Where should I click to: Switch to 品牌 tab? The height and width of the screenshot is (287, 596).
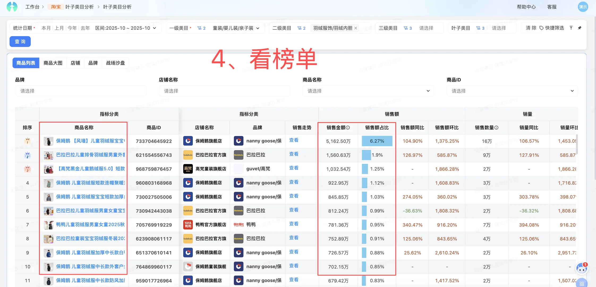coord(93,63)
